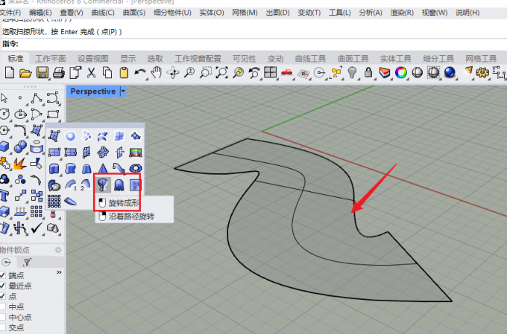Open the 渲染(R) menu

(x=402, y=13)
